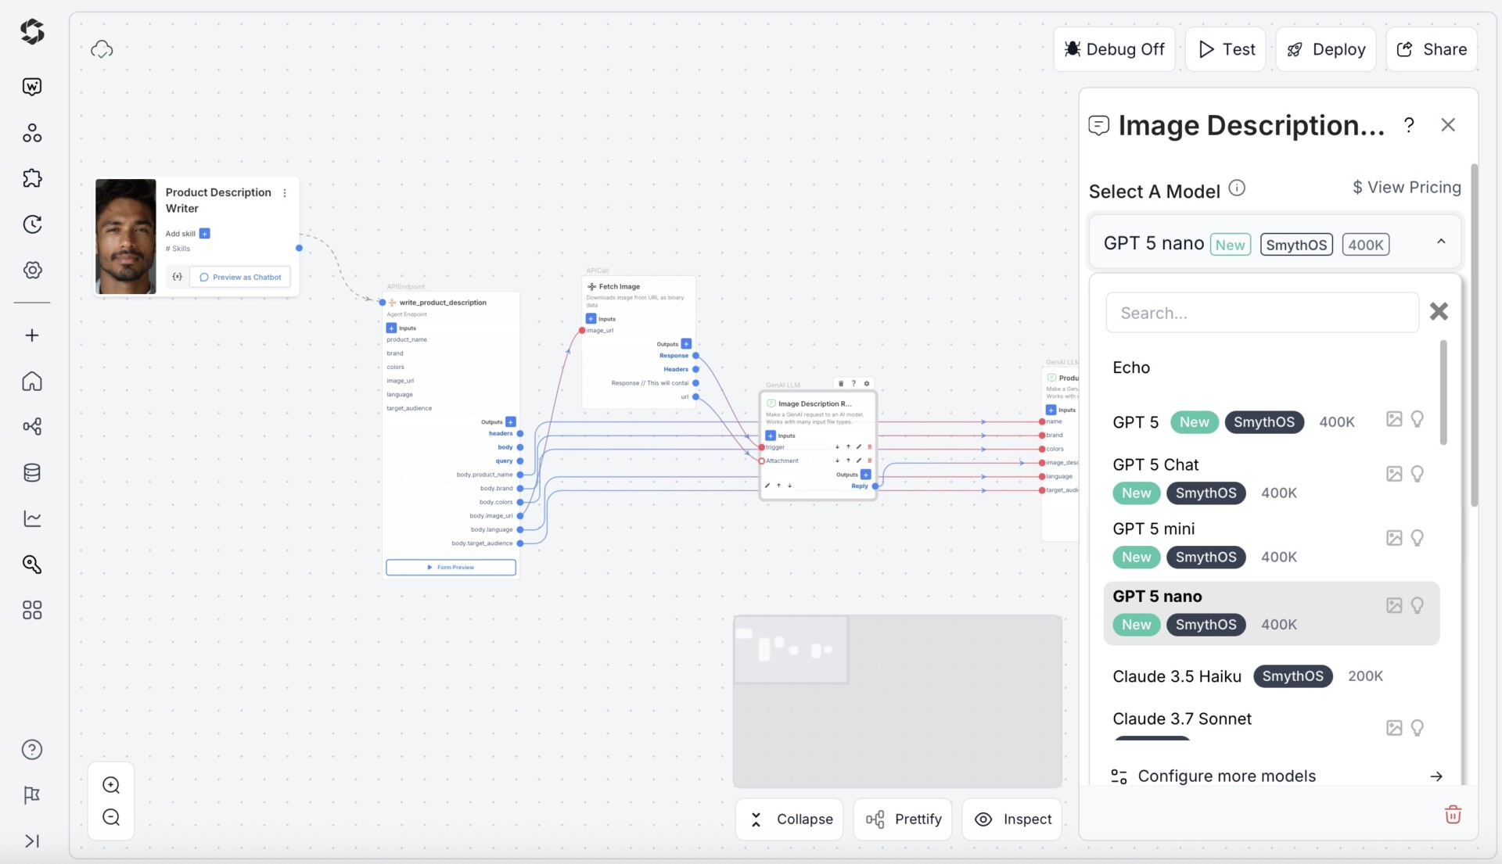Select the puzzle-piece Plugins icon in sidebar
Viewport: 1502px width, 864px height.
tap(32, 178)
